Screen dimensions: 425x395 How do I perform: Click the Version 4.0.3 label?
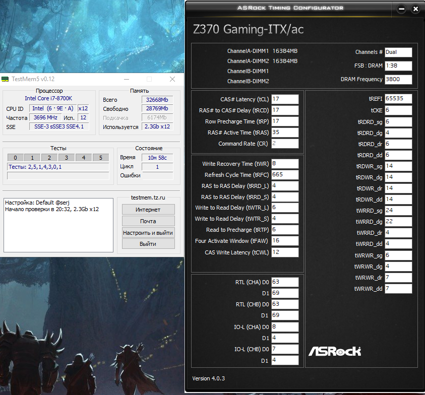point(208,378)
